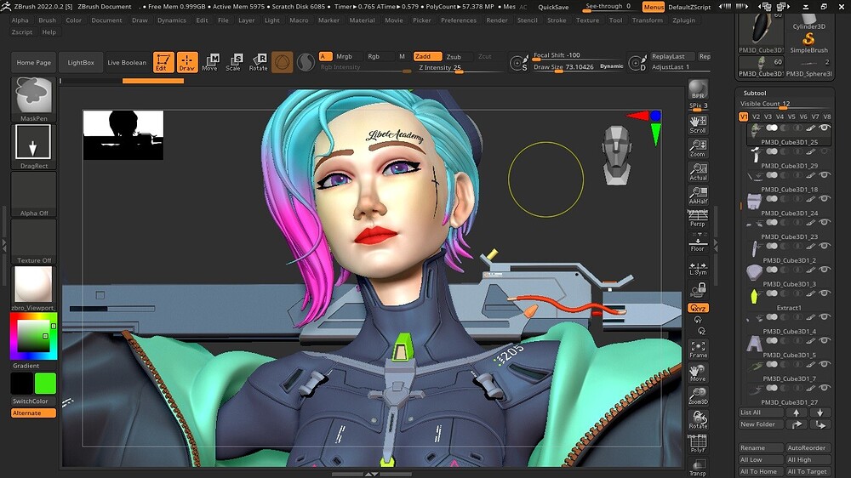Screen dimensions: 851x478
Task: Open the Preferences menu
Action: 459,20
